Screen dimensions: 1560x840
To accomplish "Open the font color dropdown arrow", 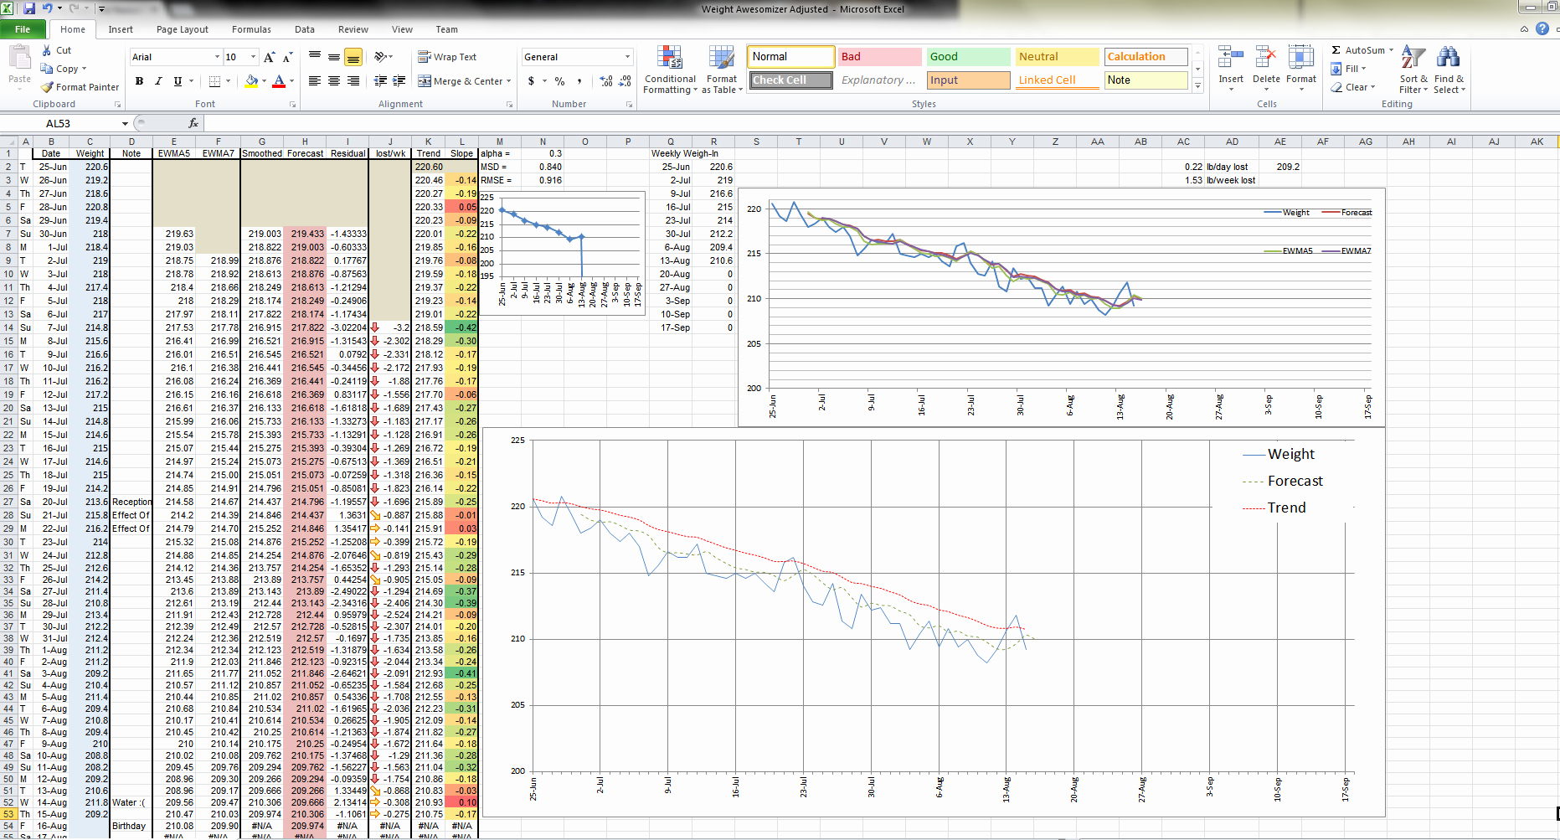I will coord(291,81).
